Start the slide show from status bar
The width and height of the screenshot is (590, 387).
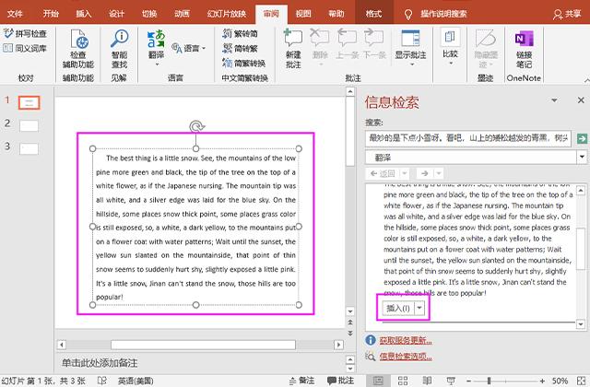point(451,381)
